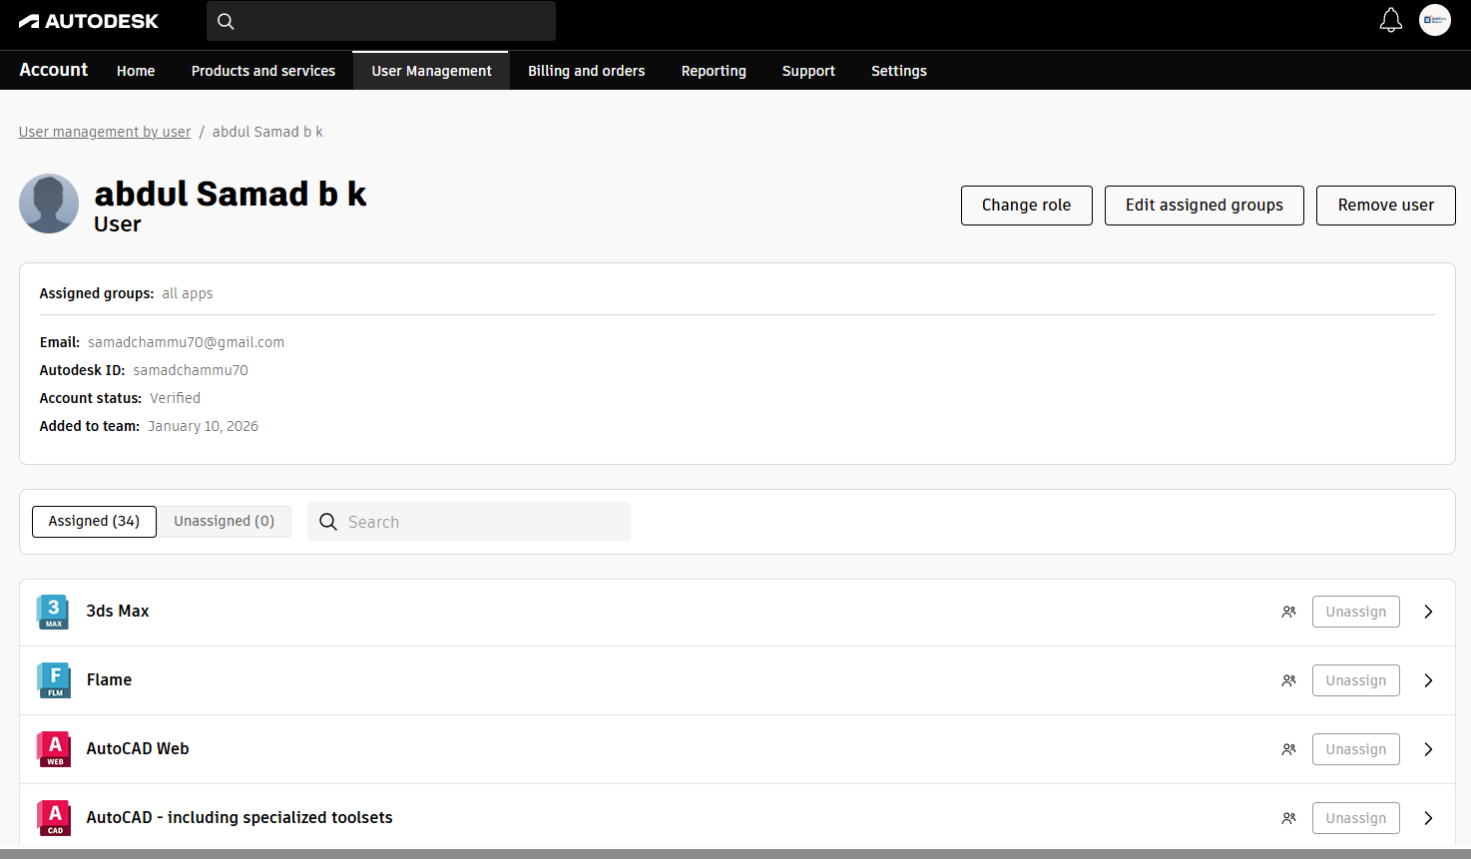Click the Account heading

click(x=54, y=70)
